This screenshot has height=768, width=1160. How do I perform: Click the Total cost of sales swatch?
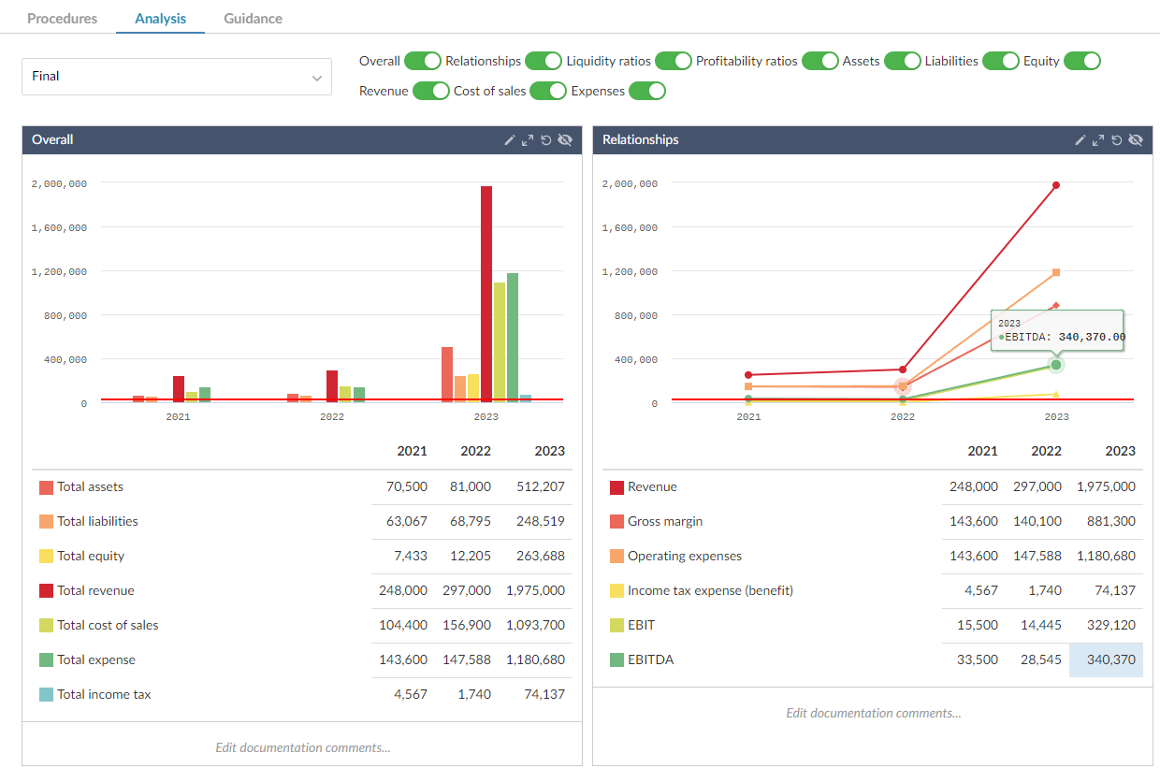(46, 626)
